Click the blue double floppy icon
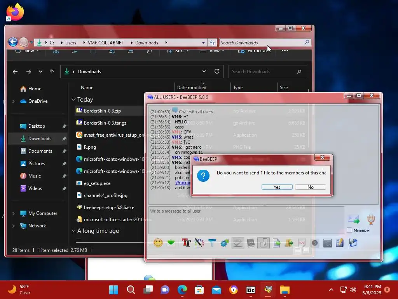This screenshot has width=398, height=299. [x=353, y=243]
